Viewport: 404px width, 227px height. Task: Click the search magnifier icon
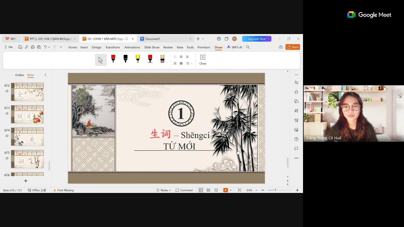click(248, 47)
